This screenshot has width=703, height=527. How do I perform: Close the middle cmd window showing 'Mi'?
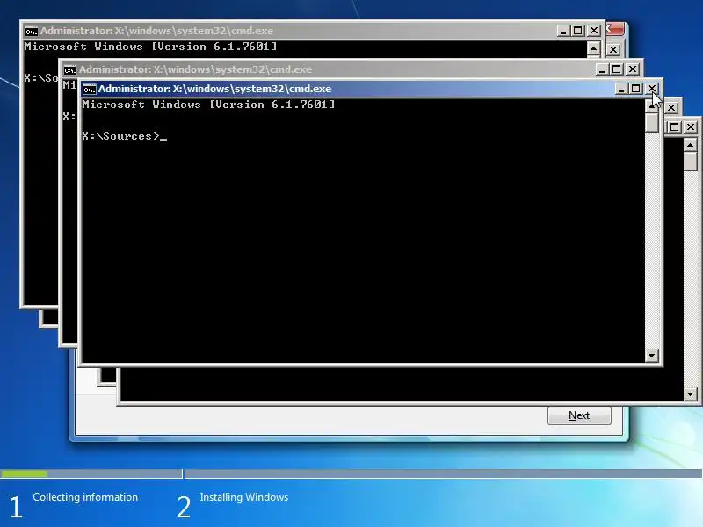(x=632, y=69)
